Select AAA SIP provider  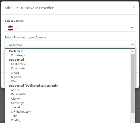(x=16, y=90)
